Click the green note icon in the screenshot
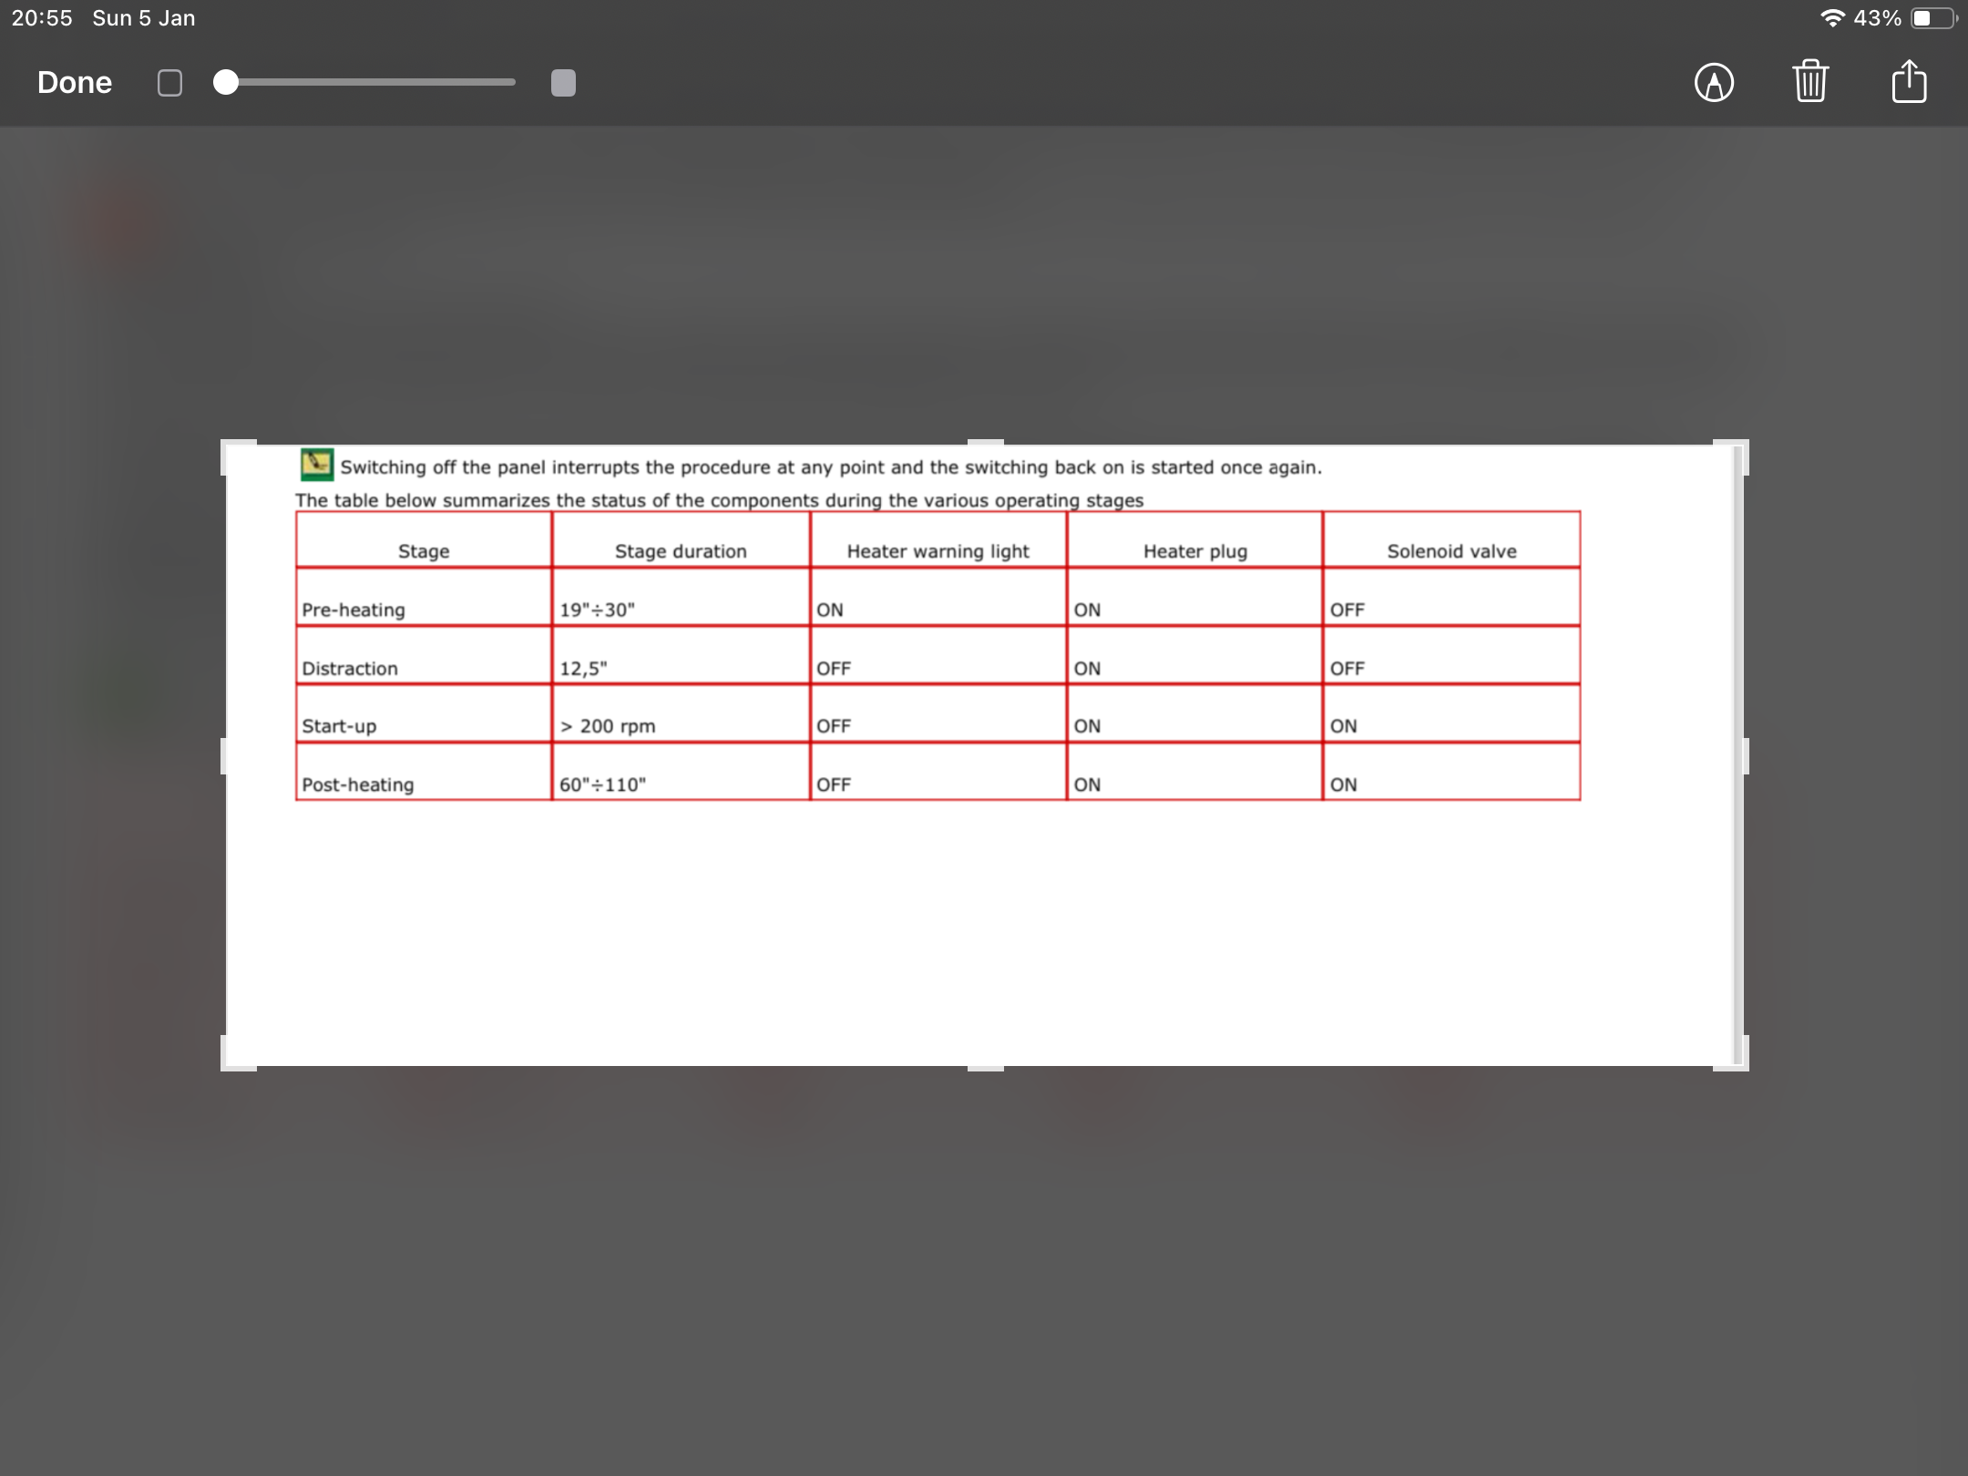Image resolution: width=1968 pixels, height=1476 pixels. pyautogui.click(x=316, y=465)
